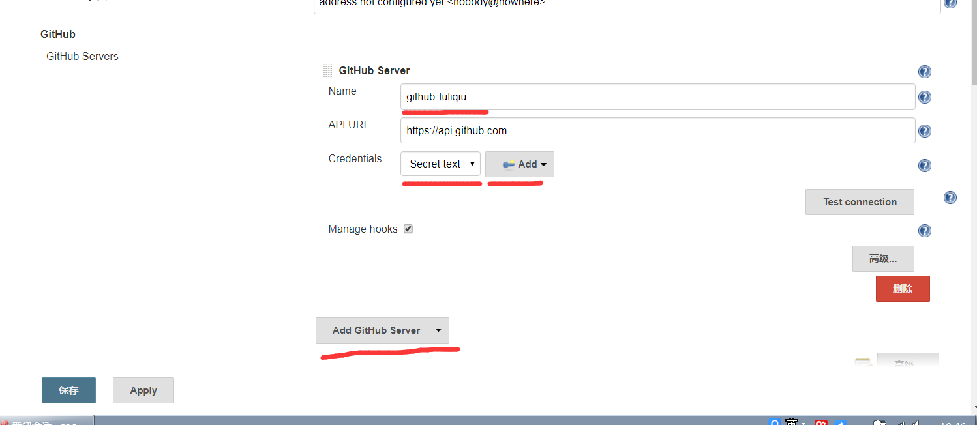
Task: Click the input method 英 tray icon
Action: point(792,421)
